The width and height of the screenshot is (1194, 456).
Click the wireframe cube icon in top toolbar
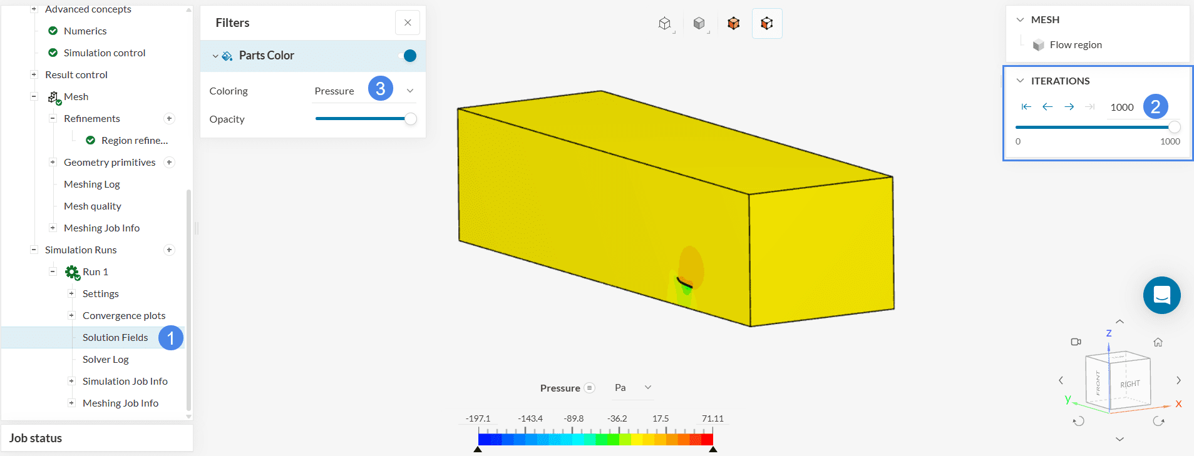click(664, 24)
